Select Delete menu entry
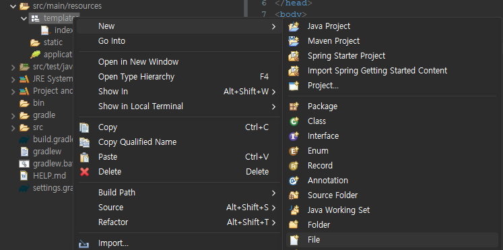Screen dimensions: 503x250 coord(179,172)
